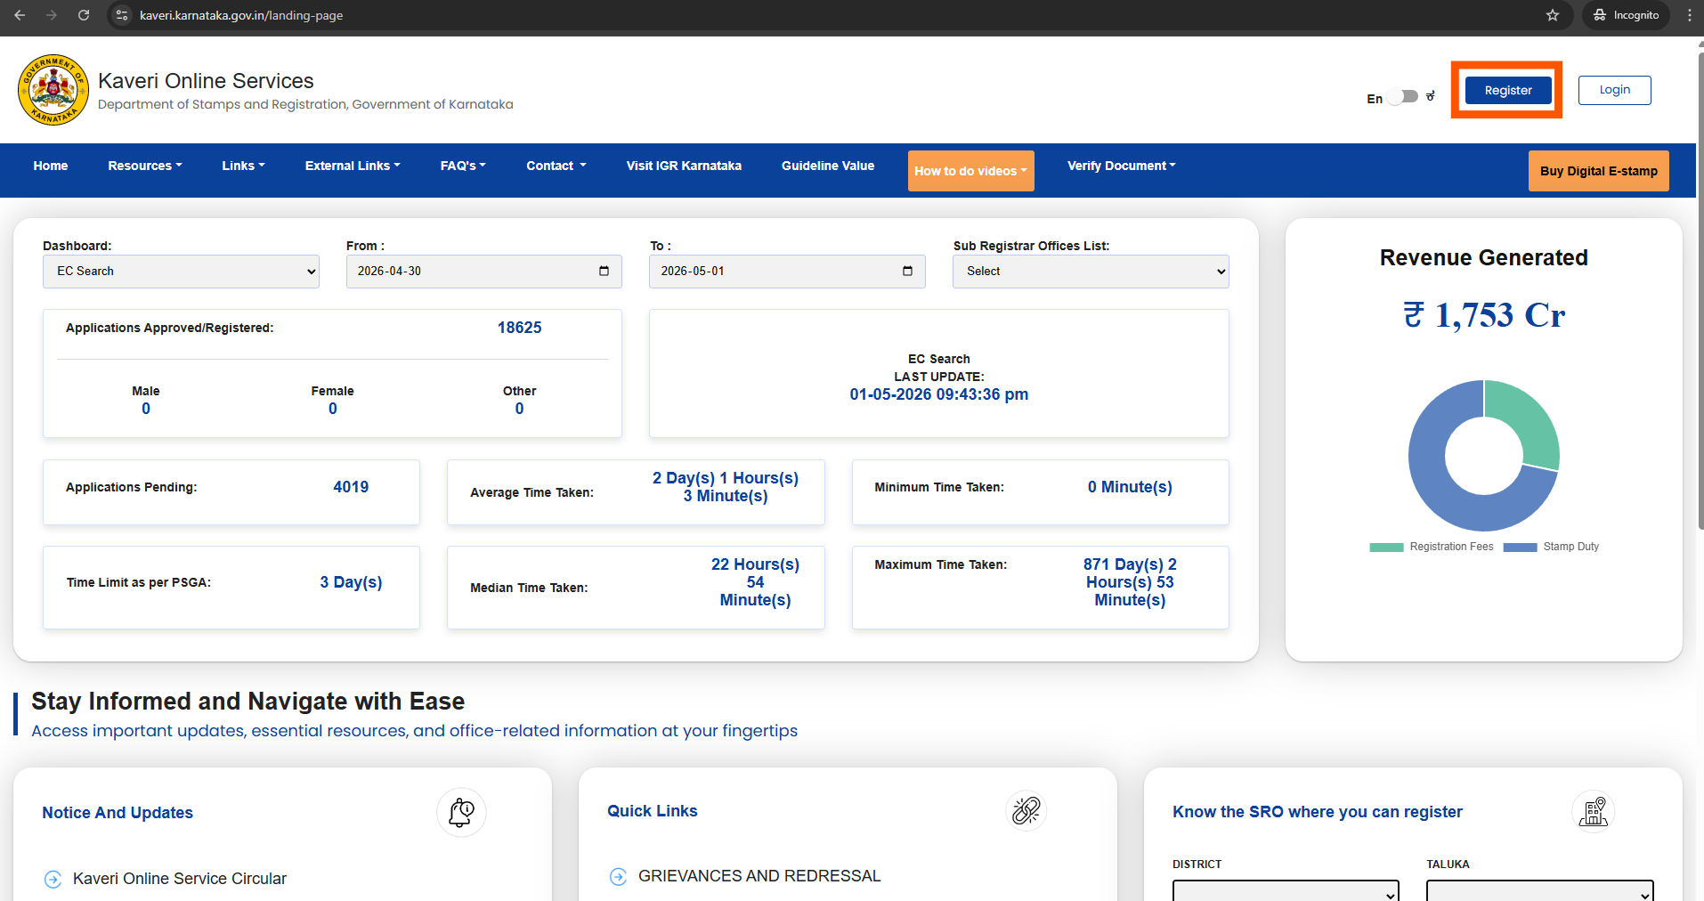The width and height of the screenshot is (1704, 901).
Task: Click Buy Digital E-stamp button
Action: coord(1599,171)
